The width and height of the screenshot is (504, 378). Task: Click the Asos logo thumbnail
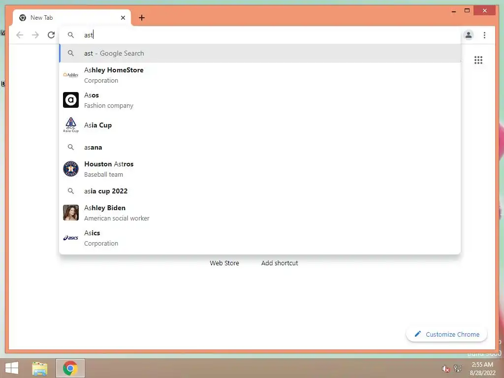click(x=71, y=100)
